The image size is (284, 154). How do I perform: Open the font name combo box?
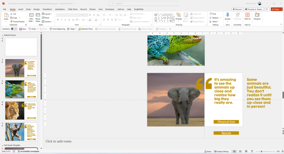[x=68, y=15]
